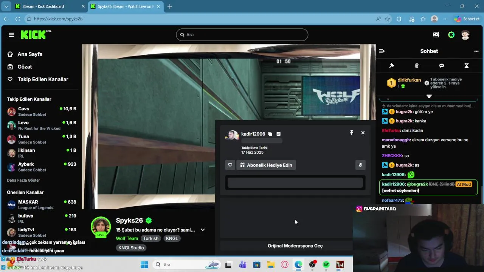Click the EfeTurku username in chat
Image resolution: width=484 pixels, height=272 pixels.
click(x=391, y=130)
